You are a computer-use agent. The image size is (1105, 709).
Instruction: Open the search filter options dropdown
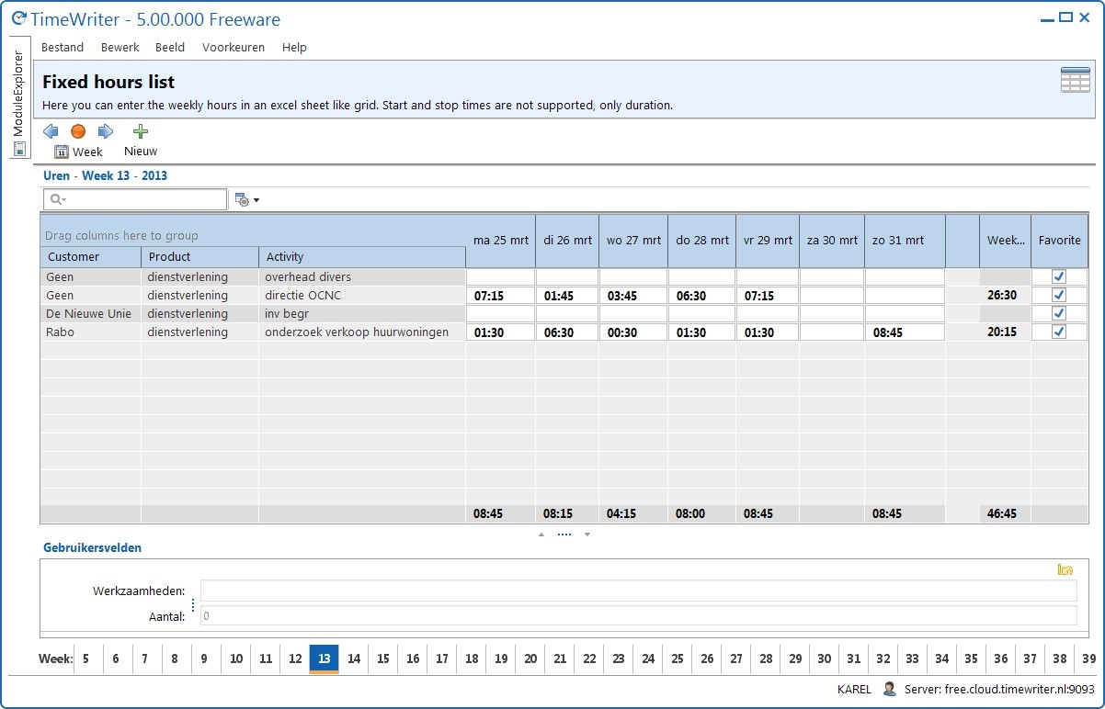pyautogui.click(x=247, y=199)
